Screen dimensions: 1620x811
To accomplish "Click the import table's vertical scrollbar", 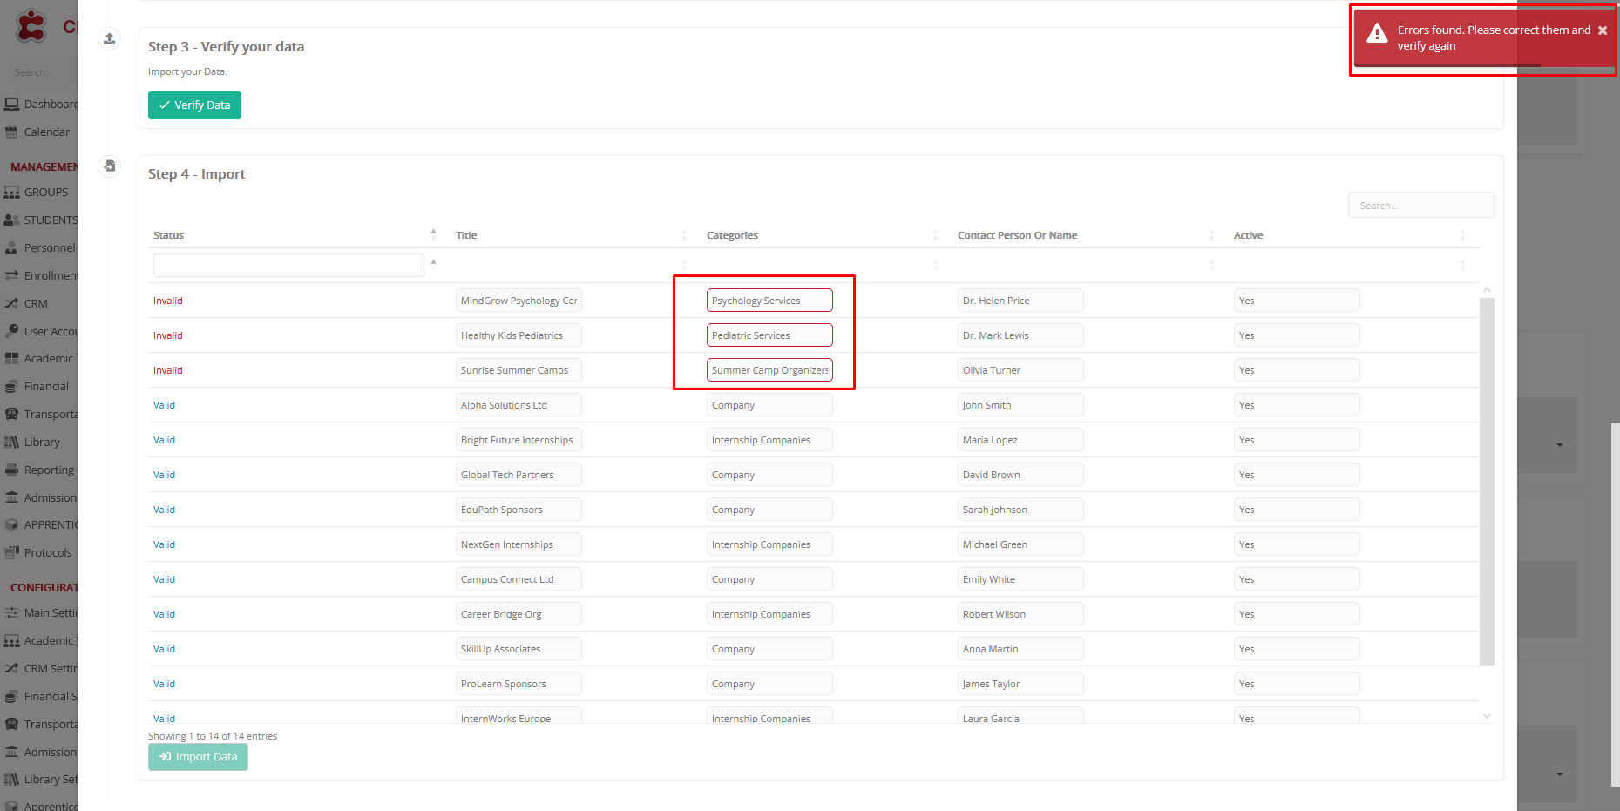I will 1487,479.
